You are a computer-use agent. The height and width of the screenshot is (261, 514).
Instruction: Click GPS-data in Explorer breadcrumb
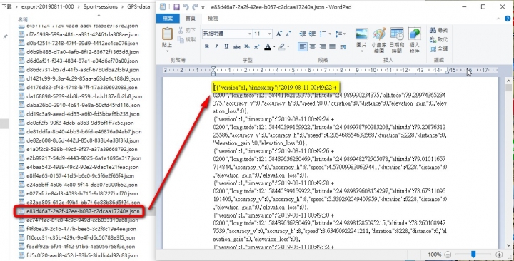point(138,6)
